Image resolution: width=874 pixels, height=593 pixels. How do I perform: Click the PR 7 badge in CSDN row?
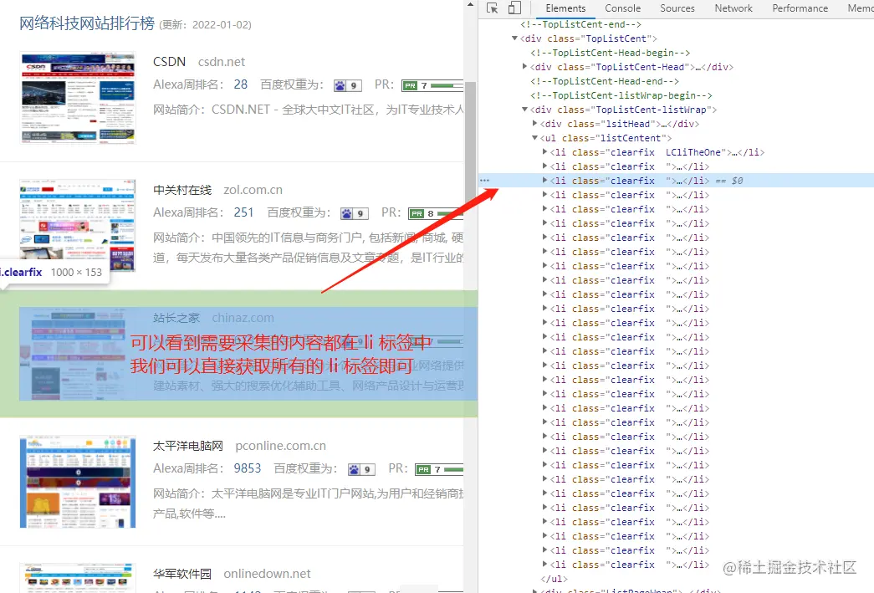(x=432, y=85)
